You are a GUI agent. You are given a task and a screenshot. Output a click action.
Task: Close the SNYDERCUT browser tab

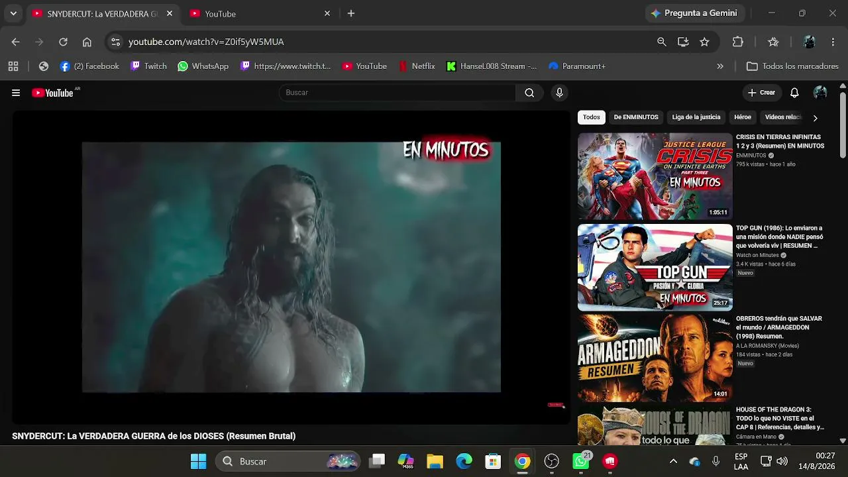[x=170, y=13]
